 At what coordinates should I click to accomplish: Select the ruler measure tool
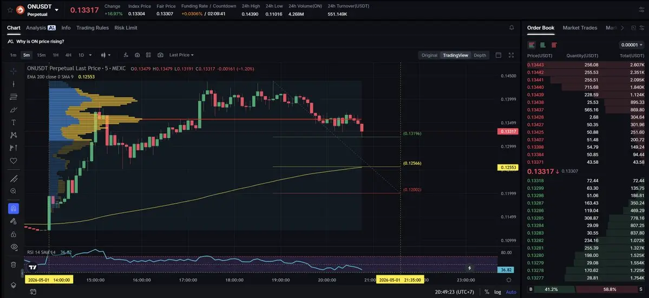click(x=13, y=179)
